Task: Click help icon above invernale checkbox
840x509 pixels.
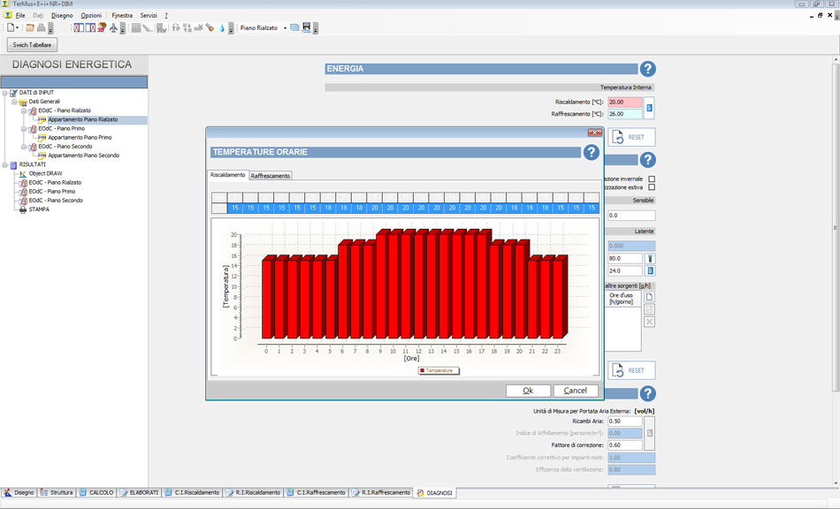Action: click(647, 159)
